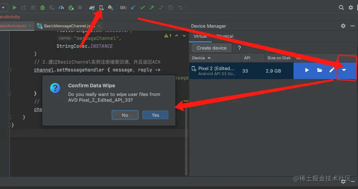Image resolution: width=358 pixels, height=189 pixels.
Task: Click Git compare branches icon
Action: (161, 8)
